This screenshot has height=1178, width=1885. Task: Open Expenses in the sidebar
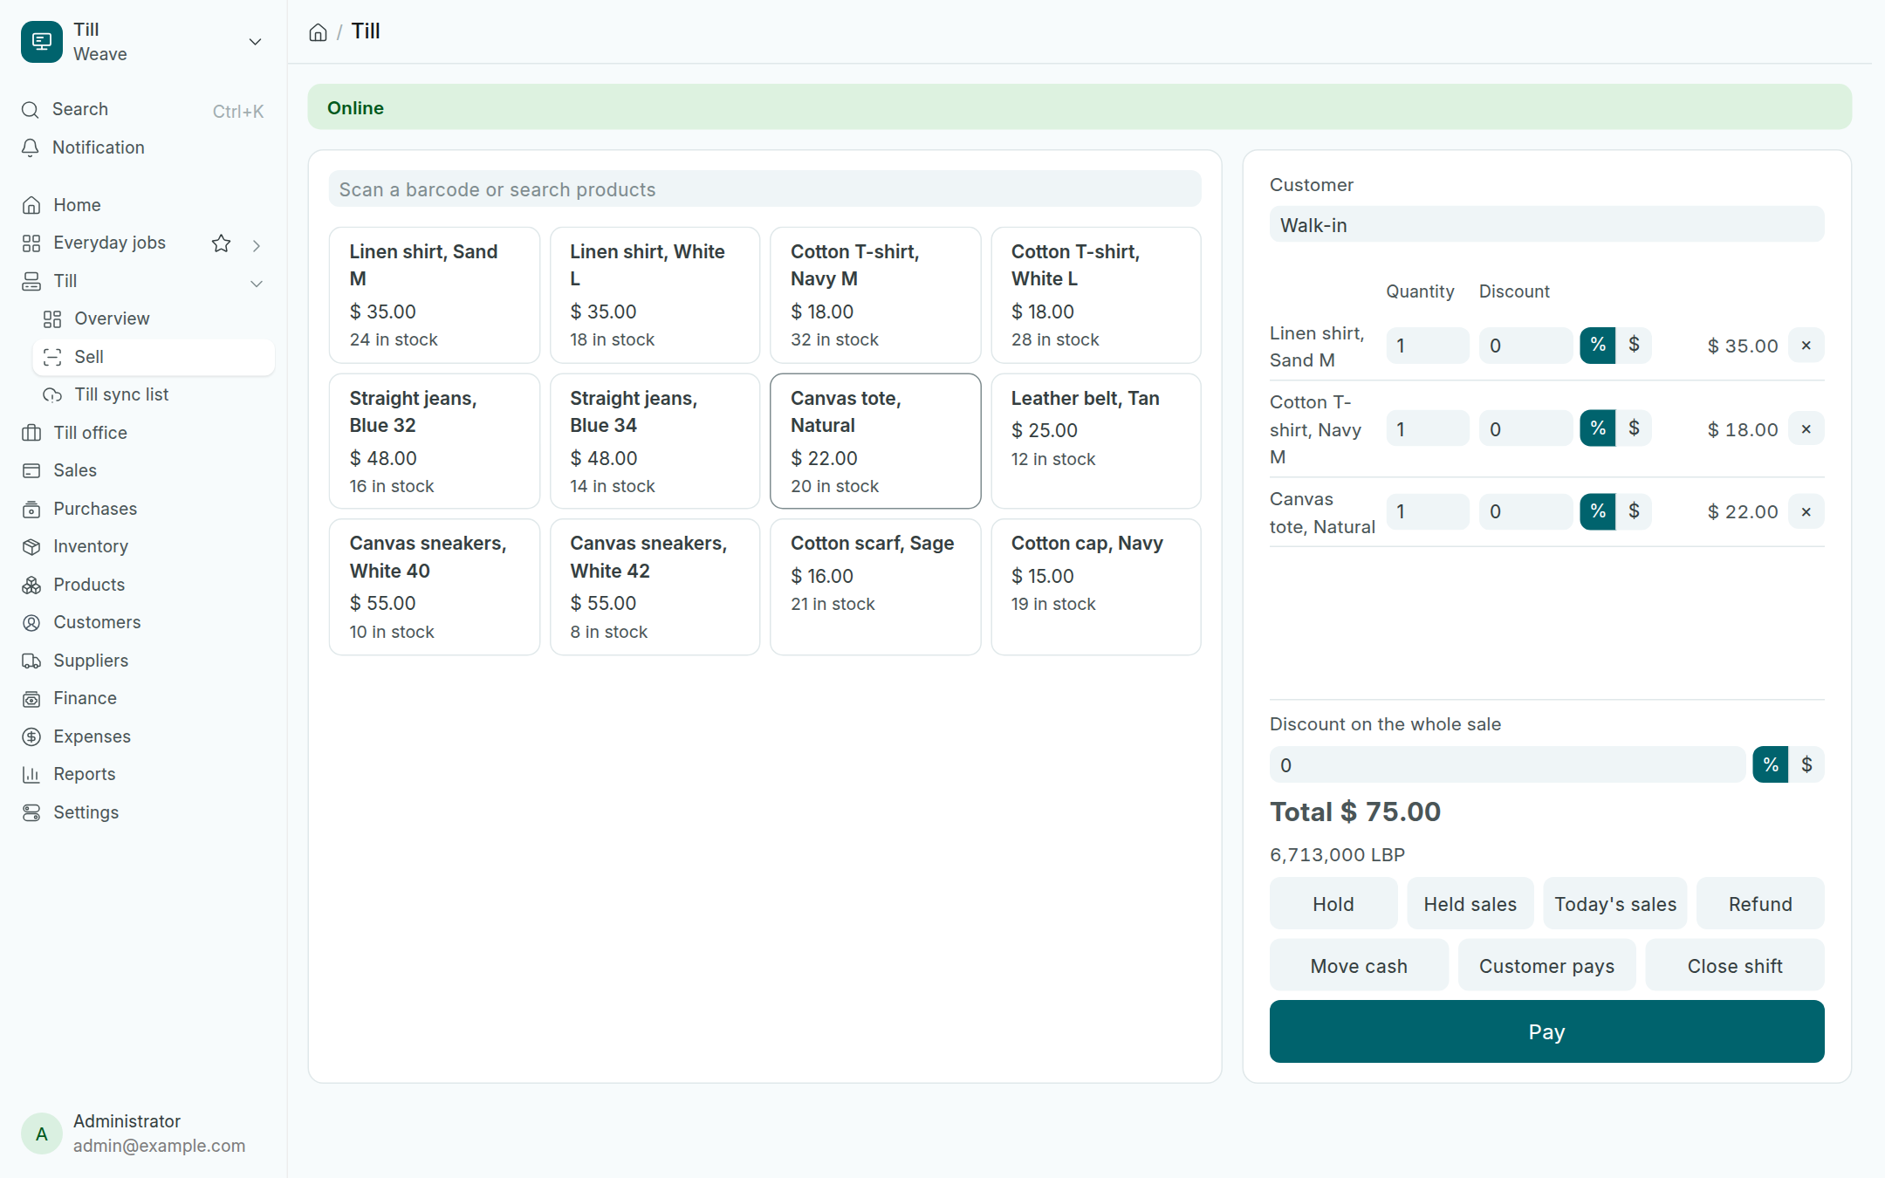[x=143, y=736]
